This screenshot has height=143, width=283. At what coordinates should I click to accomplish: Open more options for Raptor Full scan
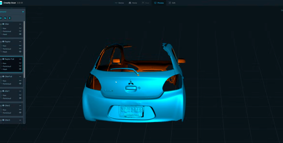coord(20,59)
